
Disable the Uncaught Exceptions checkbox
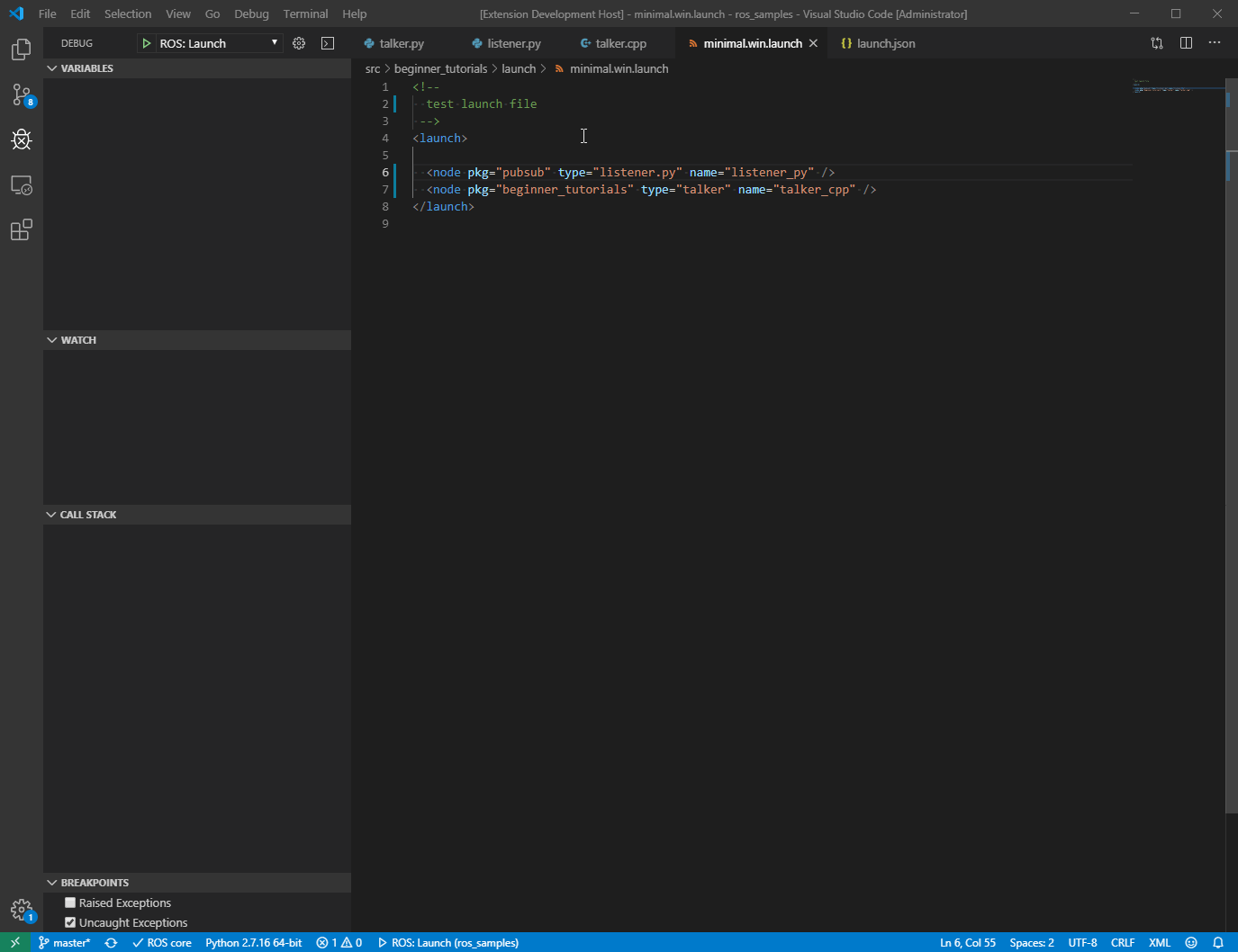tap(70, 922)
